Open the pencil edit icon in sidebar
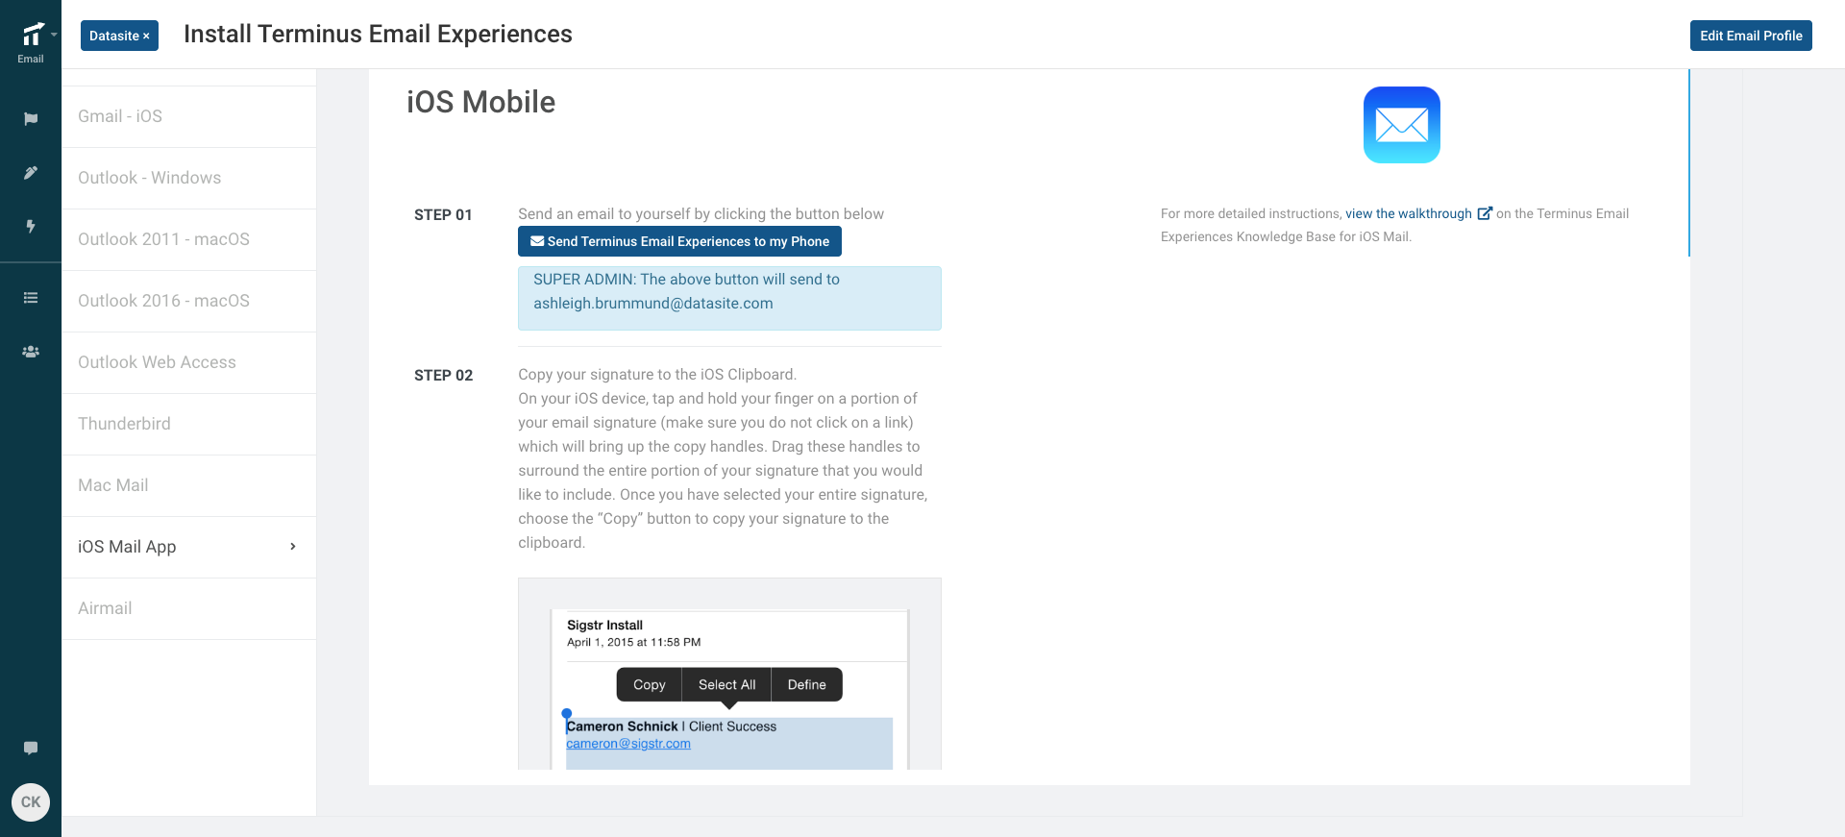This screenshot has height=837, width=1845. tap(31, 173)
